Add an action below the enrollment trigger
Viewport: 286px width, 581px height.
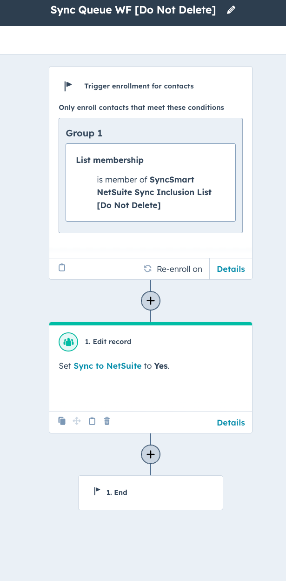(x=151, y=301)
